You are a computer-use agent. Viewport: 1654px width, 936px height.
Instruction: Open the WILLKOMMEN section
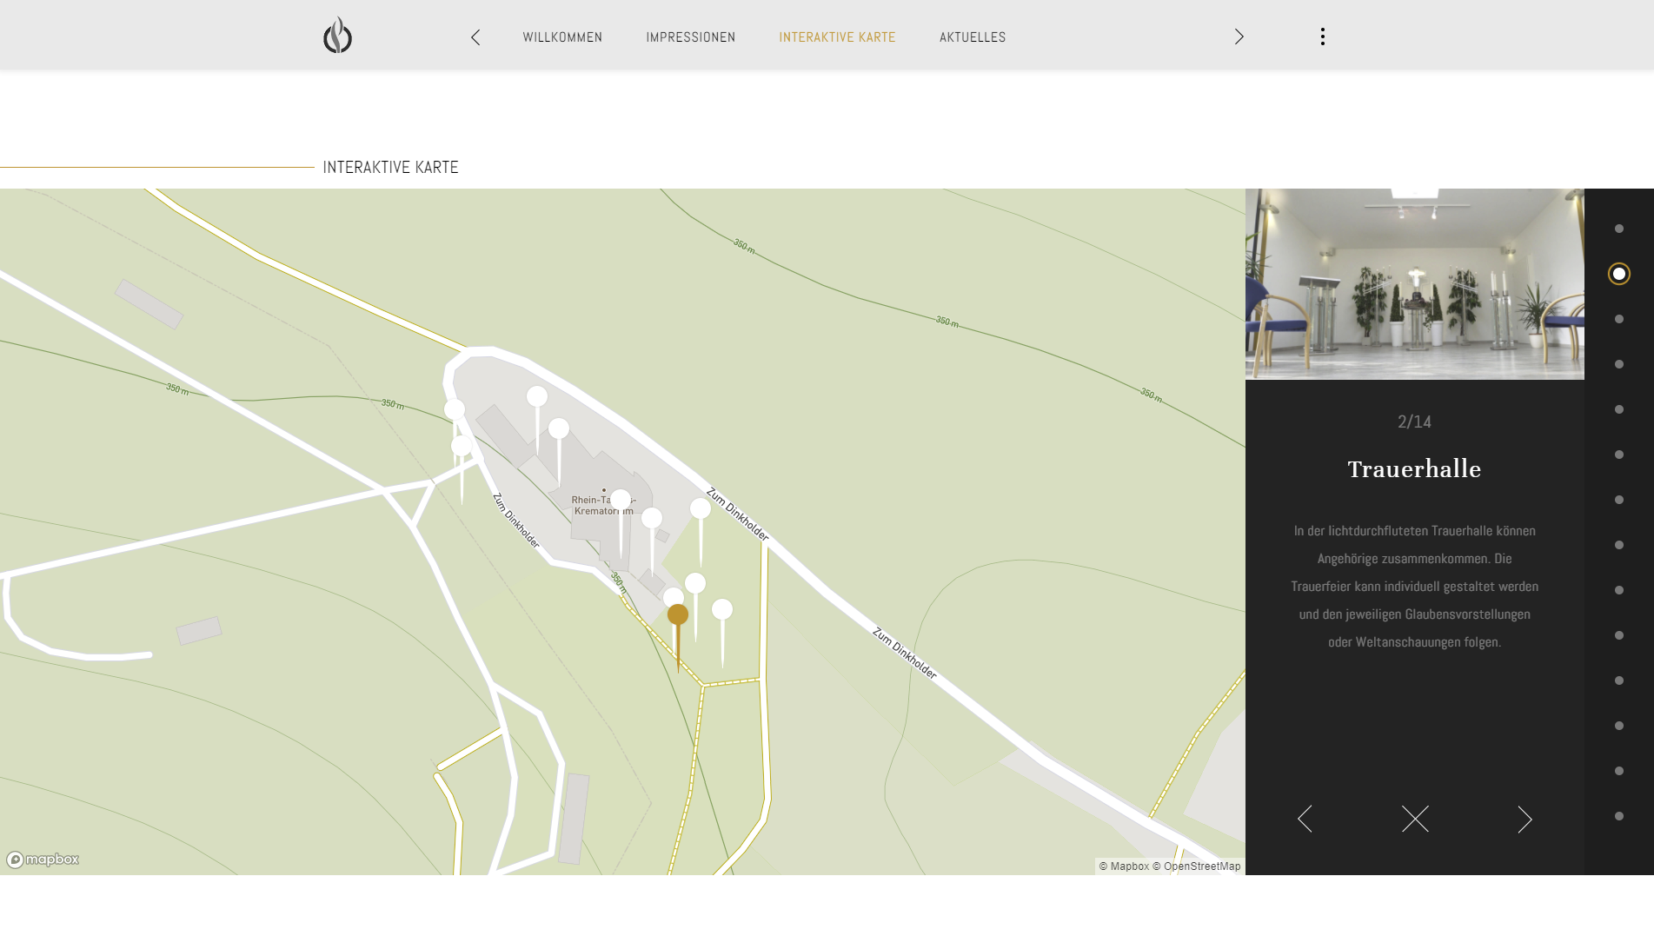click(562, 37)
